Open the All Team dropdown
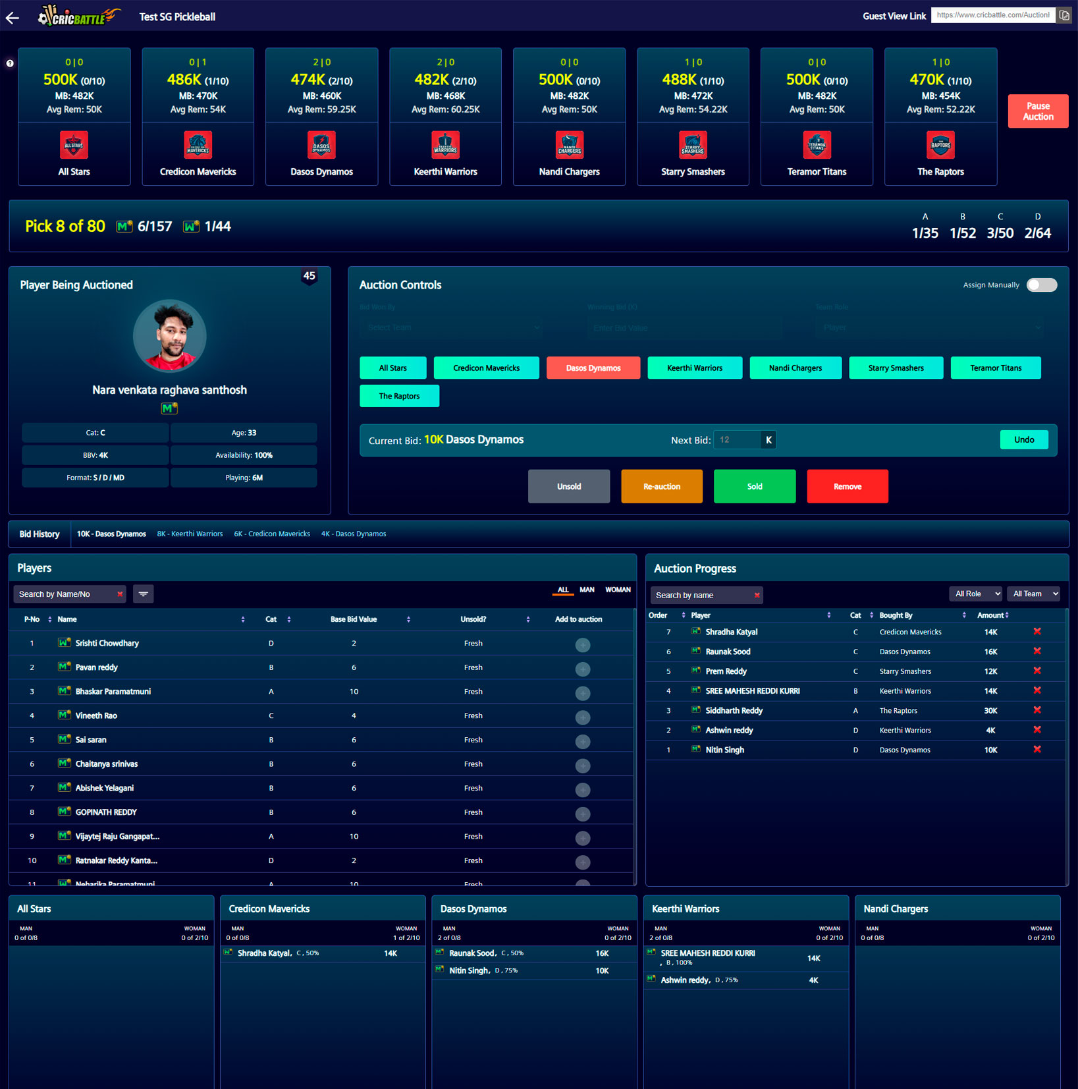1078x1089 pixels. pyautogui.click(x=1033, y=594)
